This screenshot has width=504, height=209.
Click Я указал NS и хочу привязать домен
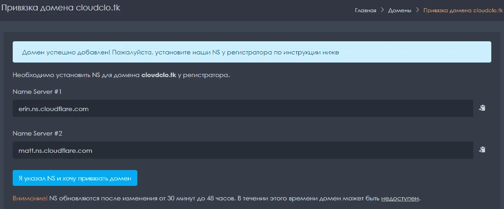pyautogui.click(x=75, y=178)
